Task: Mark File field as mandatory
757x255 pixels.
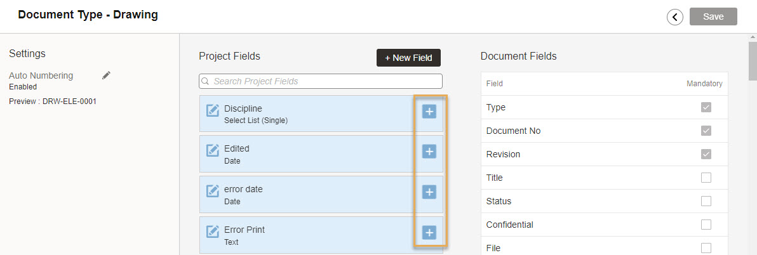Action: [706, 248]
